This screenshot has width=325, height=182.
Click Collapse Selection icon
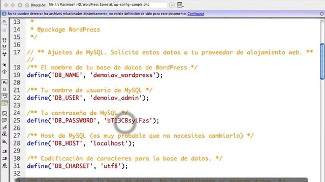pos(5,48)
